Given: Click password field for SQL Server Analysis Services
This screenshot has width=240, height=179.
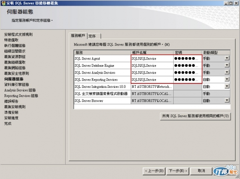Looking at the screenshot, I should point(188,73).
